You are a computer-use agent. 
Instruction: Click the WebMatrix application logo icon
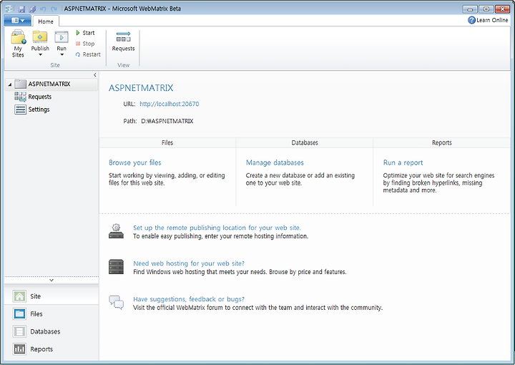9,9
